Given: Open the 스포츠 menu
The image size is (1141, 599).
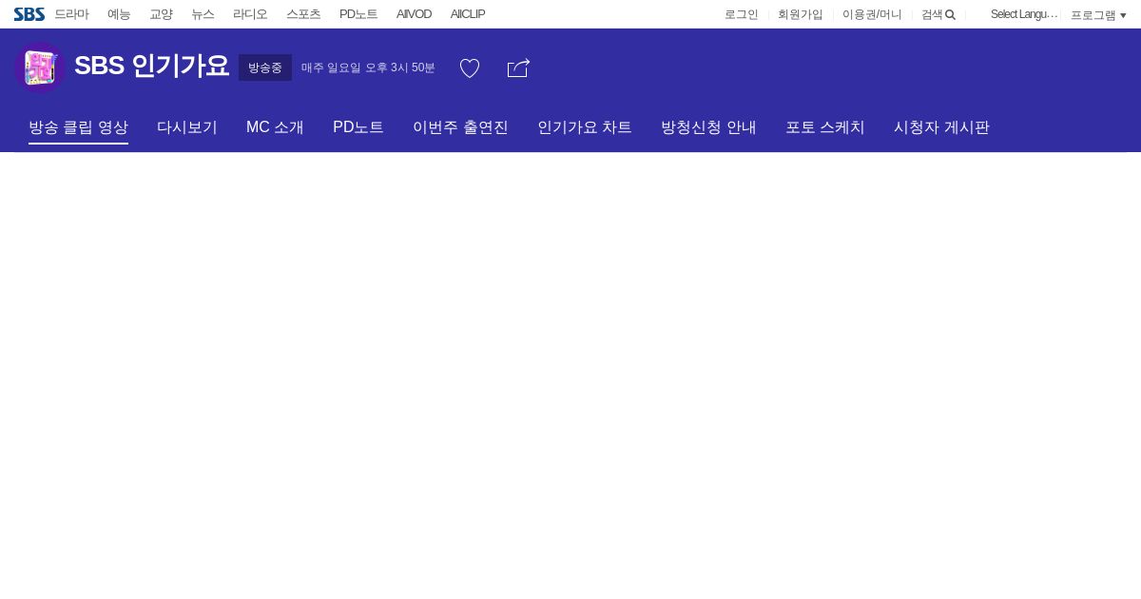Looking at the screenshot, I should pyautogui.click(x=303, y=14).
